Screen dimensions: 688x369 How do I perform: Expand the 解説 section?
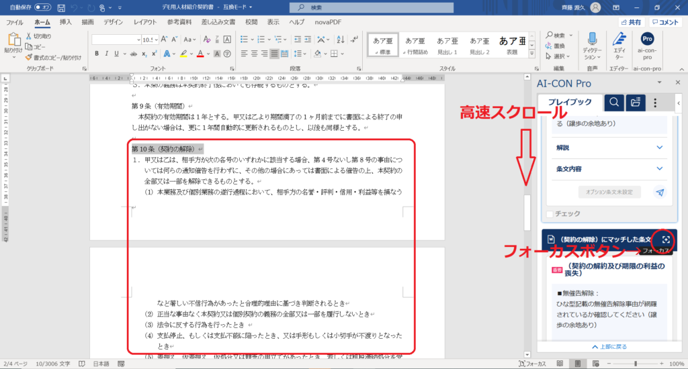click(609, 148)
